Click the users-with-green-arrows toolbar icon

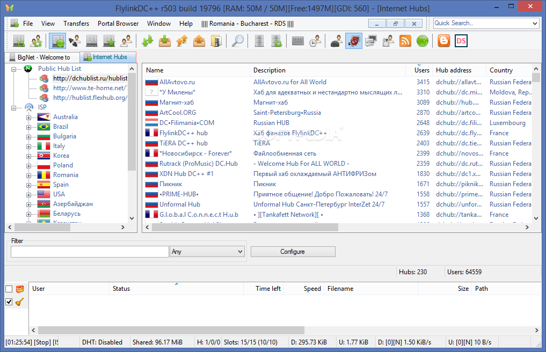pyautogui.click(x=36, y=41)
